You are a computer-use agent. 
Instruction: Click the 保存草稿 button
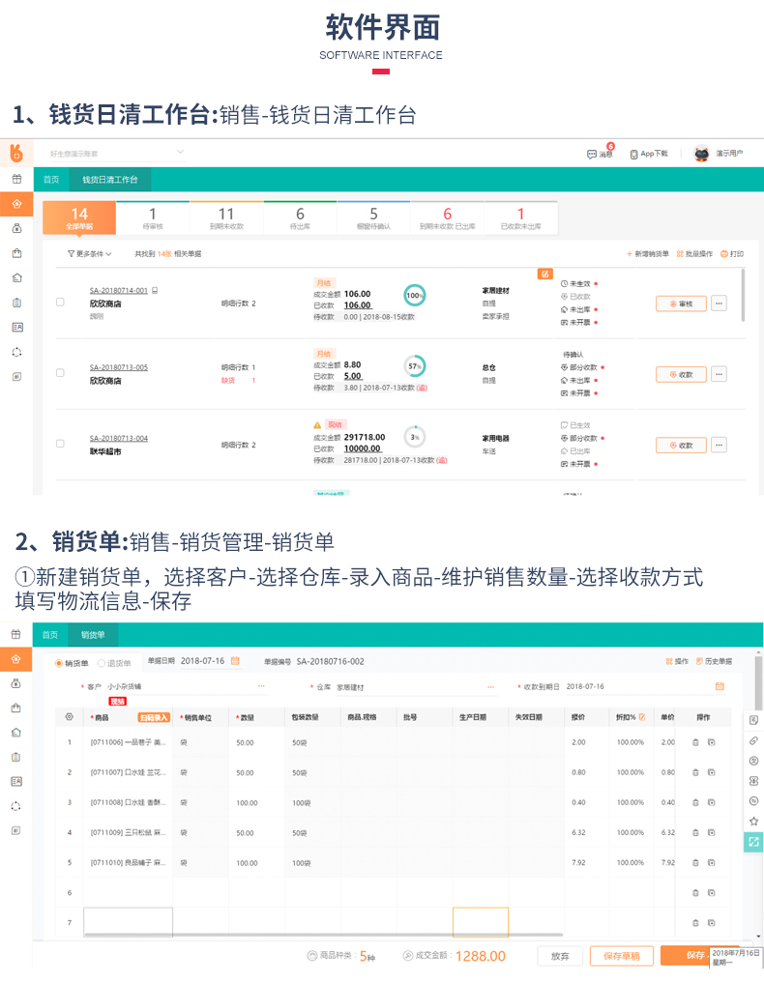click(622, 955)
